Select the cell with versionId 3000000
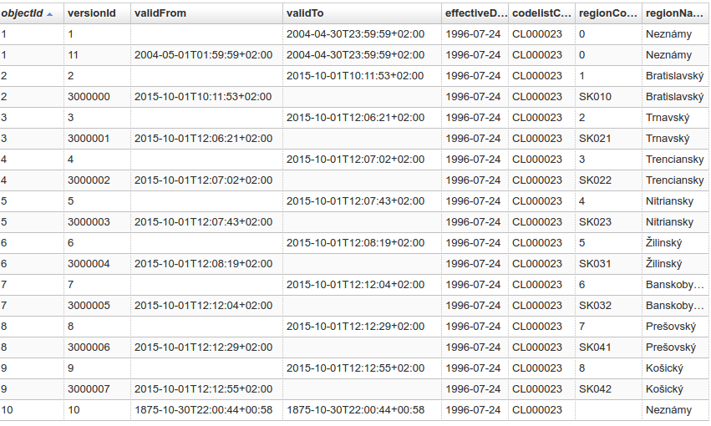711x426 pixels. (x=89, y=97)
